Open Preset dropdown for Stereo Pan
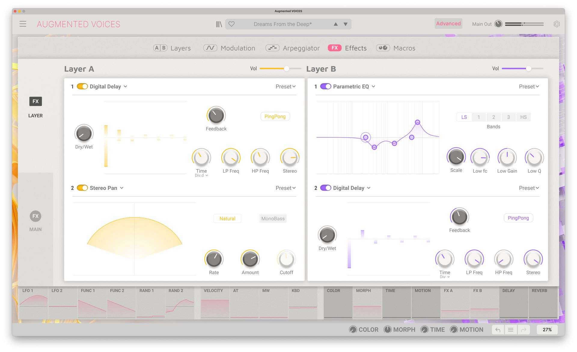The width and height of the screenshot is (577, 352). [x=285, y=188]
